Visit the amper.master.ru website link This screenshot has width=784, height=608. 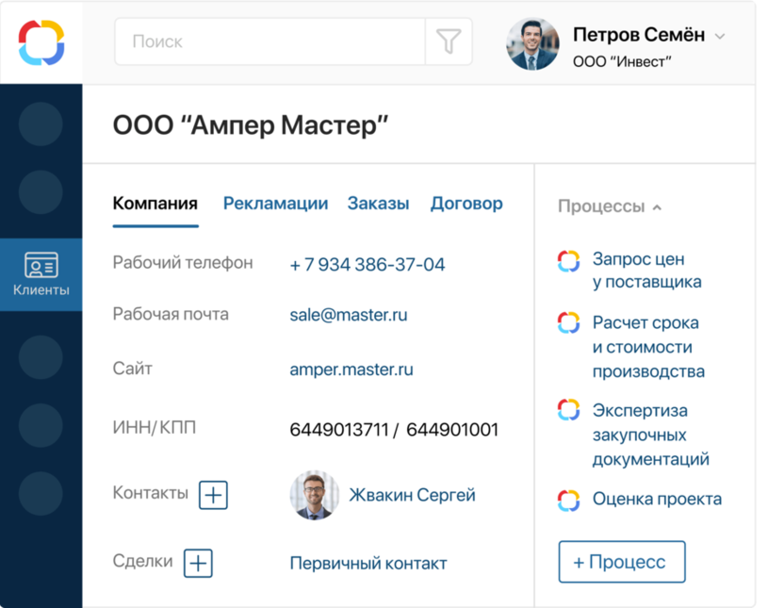tap(351, 370)
